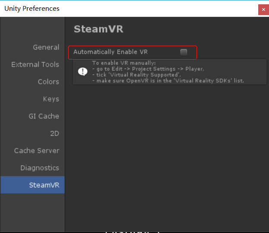Tick the Automatically Enable VR checkbox
The width and height of the screenshot is (269, 233).
click(184, 52)
